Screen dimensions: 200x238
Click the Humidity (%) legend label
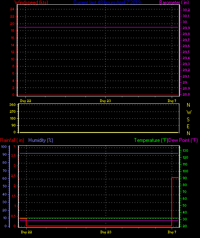[41, 140]
